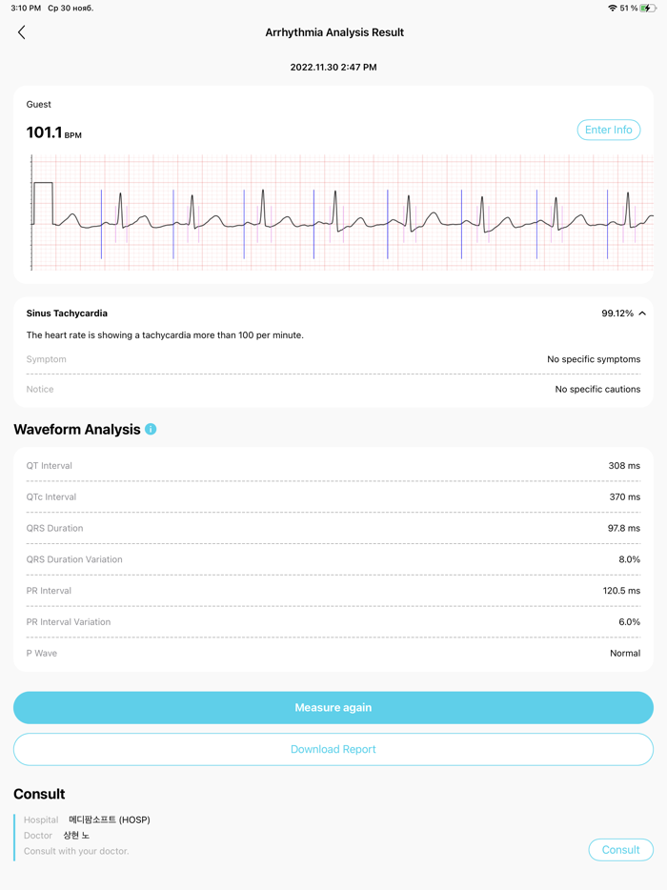Click the 2022.11.30 2:47 PM timestamp

tap(333, 67)
